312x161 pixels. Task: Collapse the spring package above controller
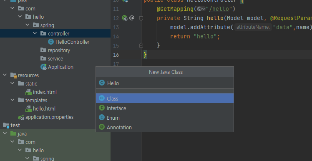pos(28,25)
